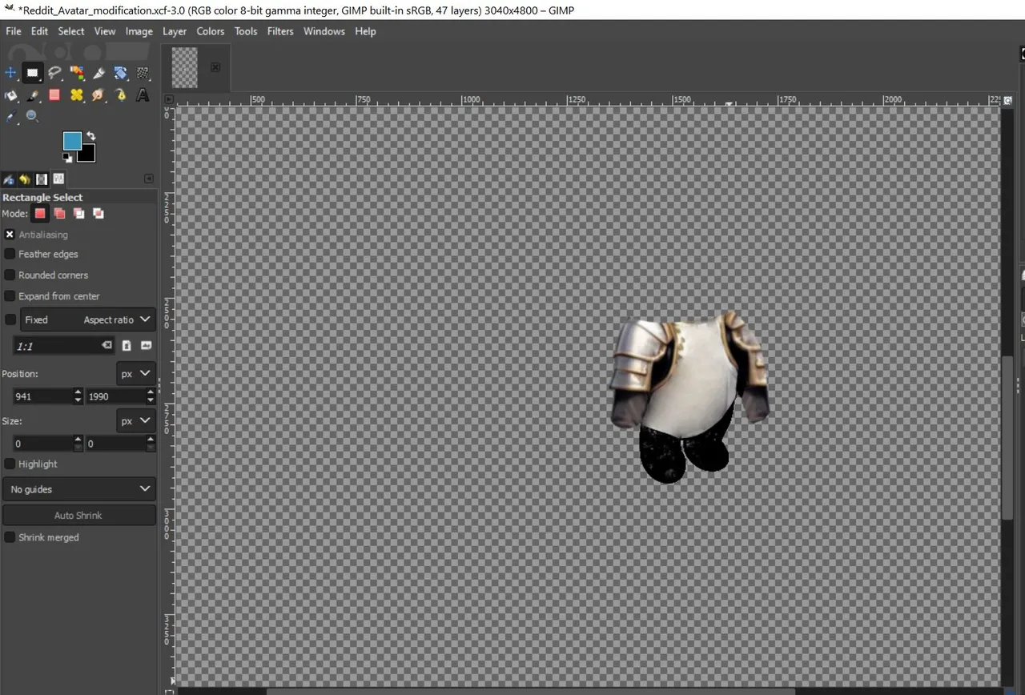Clear the 1:1 aspect ratio field
Viewport: 1025px width, 695px height.
[x=107, y=345]
